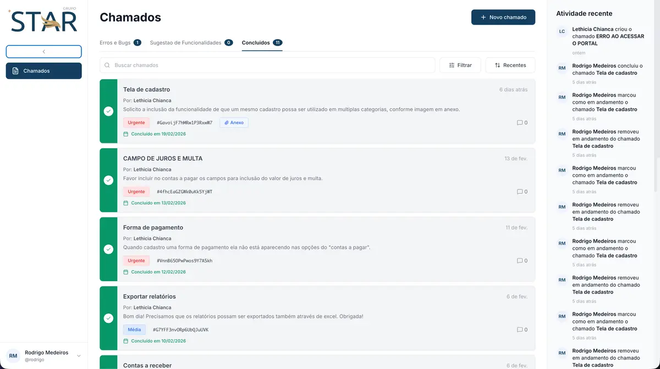Screen dimensions: 660x369
Task: Click the Anexo attachment badge
Action: tap(234, 123)
